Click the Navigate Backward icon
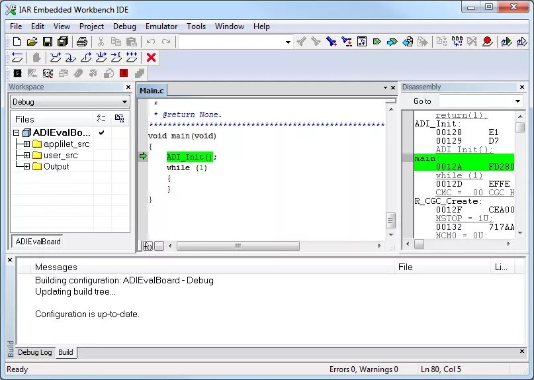 pyautogui.click(x=408, y=42)
